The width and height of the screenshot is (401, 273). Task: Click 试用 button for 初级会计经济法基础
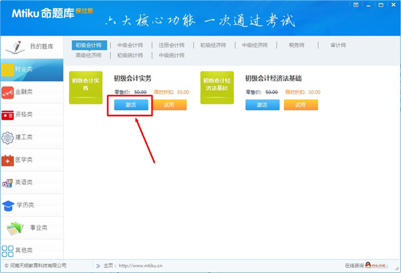[x=301, y=105]
